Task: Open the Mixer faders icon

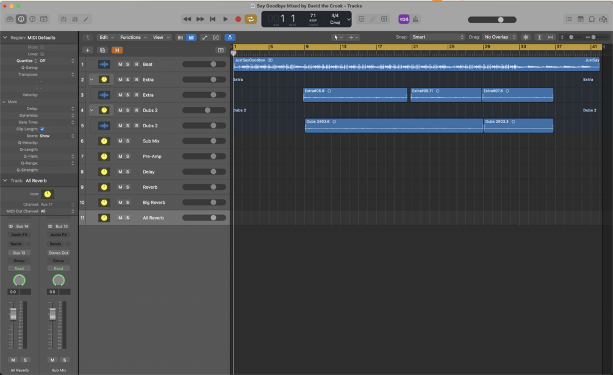Action: click(x=74, y=19)
